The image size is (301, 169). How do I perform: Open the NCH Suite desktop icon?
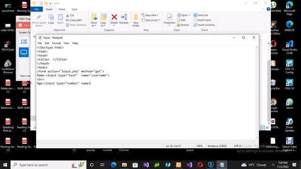click(x=8, y=46)
